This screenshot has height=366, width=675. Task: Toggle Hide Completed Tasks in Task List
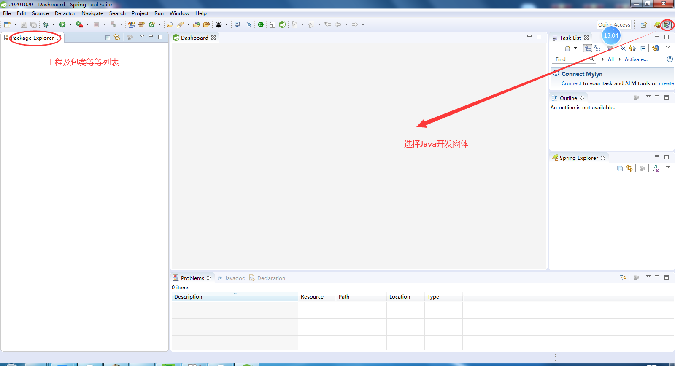[x=623, y=48]
